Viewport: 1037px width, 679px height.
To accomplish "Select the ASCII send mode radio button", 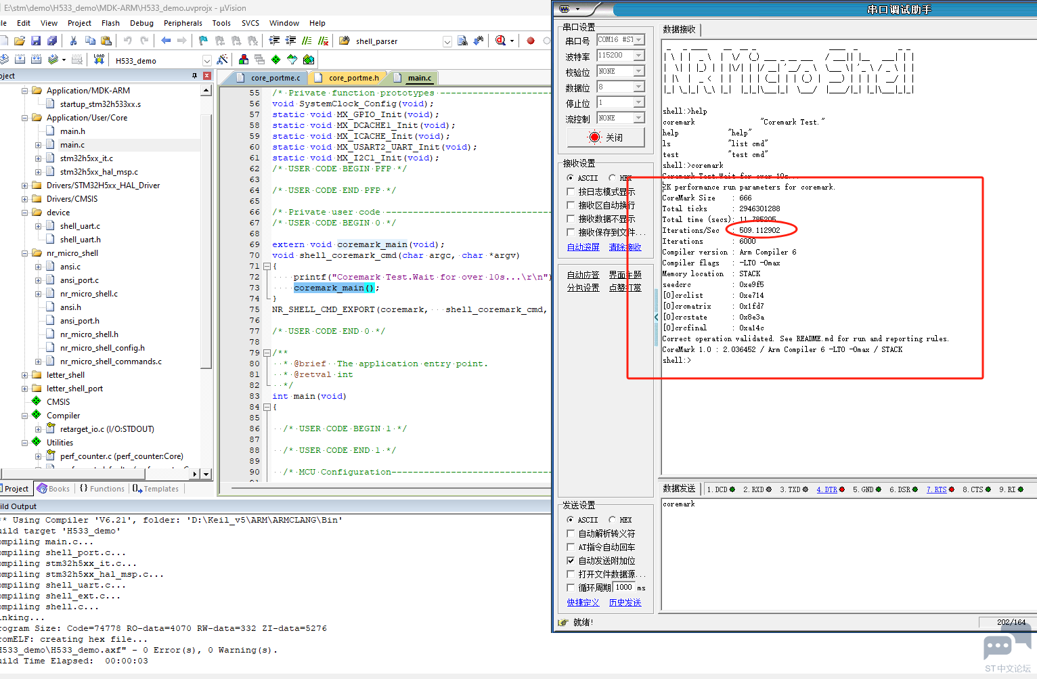I will (x=570, y=520).
